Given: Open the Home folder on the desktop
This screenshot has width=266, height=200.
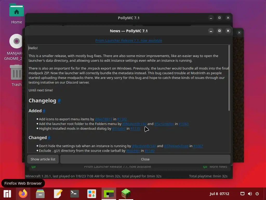Looking at the screenshot, I should [x=16, y=14].
